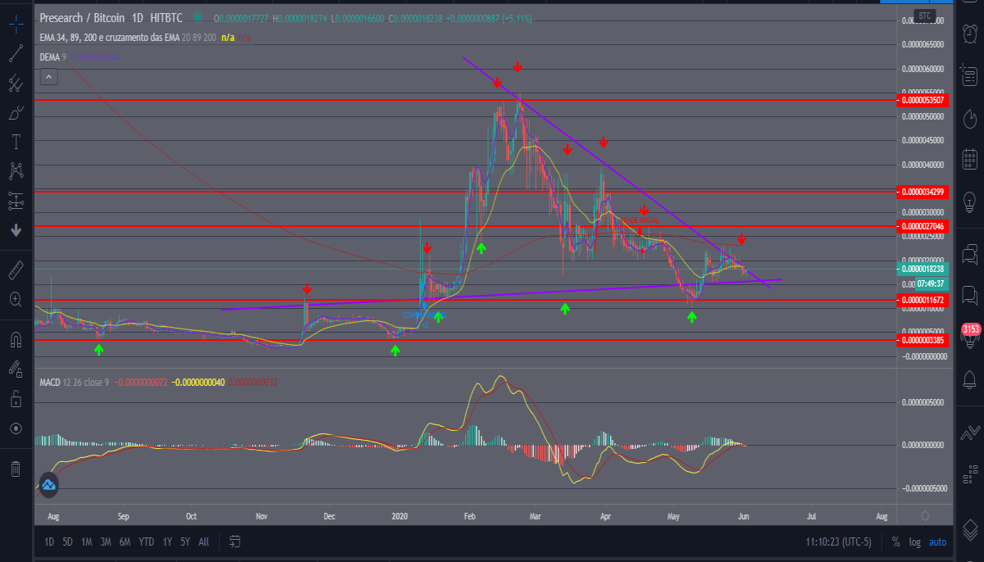
Task: Select the trend line drawing tool
Action: [16, 54]
